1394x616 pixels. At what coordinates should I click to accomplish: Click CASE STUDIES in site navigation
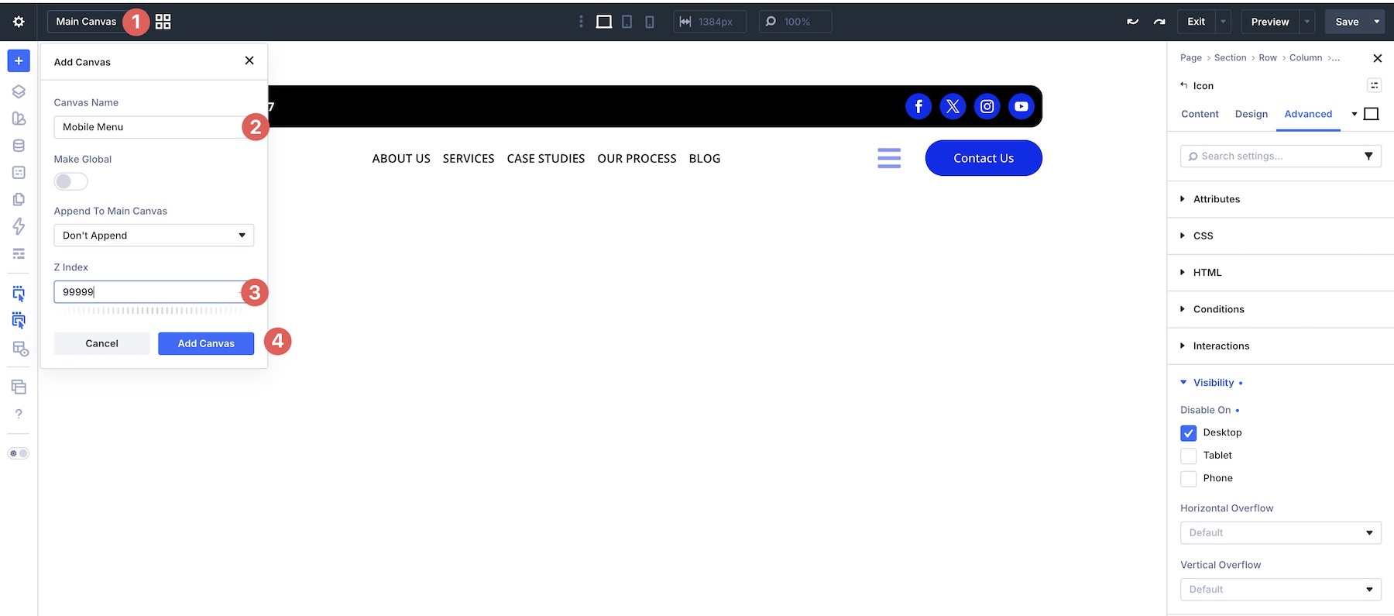[546, 158]
